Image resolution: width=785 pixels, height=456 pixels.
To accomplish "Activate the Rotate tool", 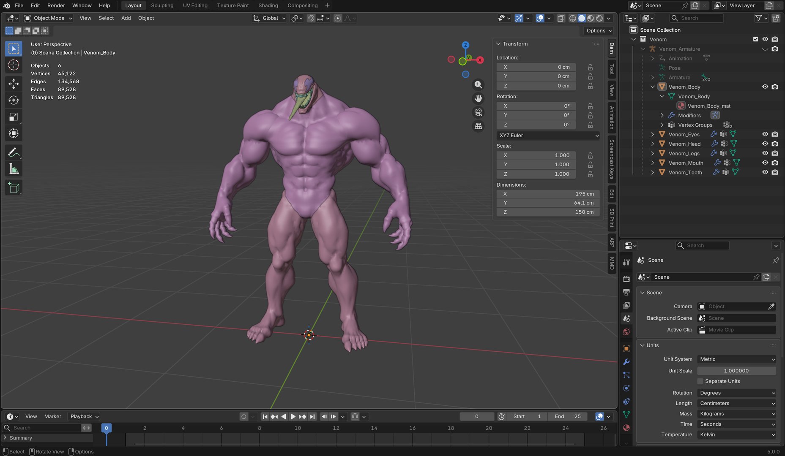I will tap(14, 100).
